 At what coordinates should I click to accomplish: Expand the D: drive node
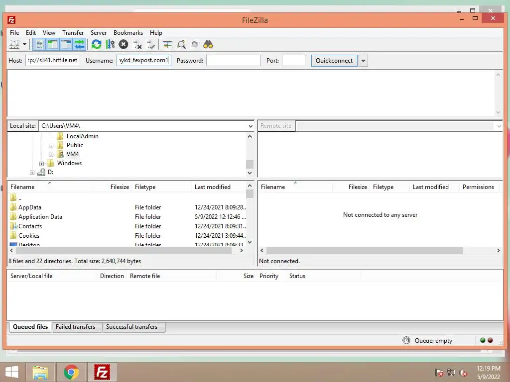(x=32, y=173)
